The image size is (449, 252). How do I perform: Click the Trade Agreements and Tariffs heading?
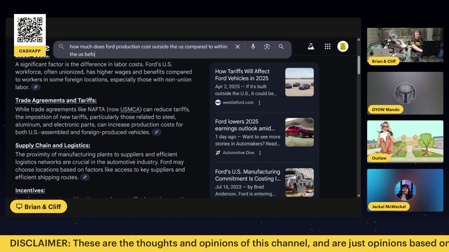point(56,100)
